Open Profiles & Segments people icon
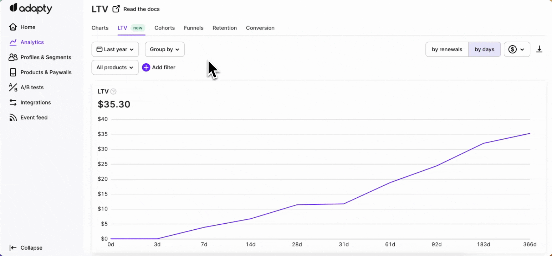Screen dimensions: 552x256 13,57
